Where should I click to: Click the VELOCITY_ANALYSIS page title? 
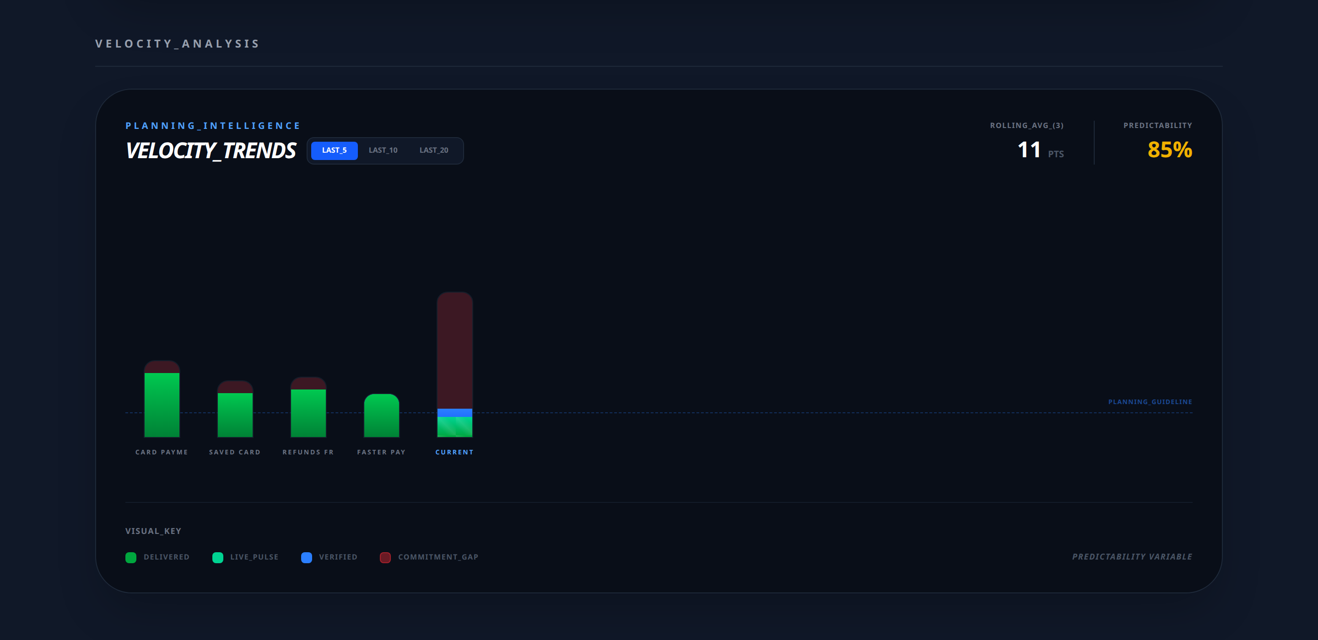pyautogui.click(x=178, y=44)
